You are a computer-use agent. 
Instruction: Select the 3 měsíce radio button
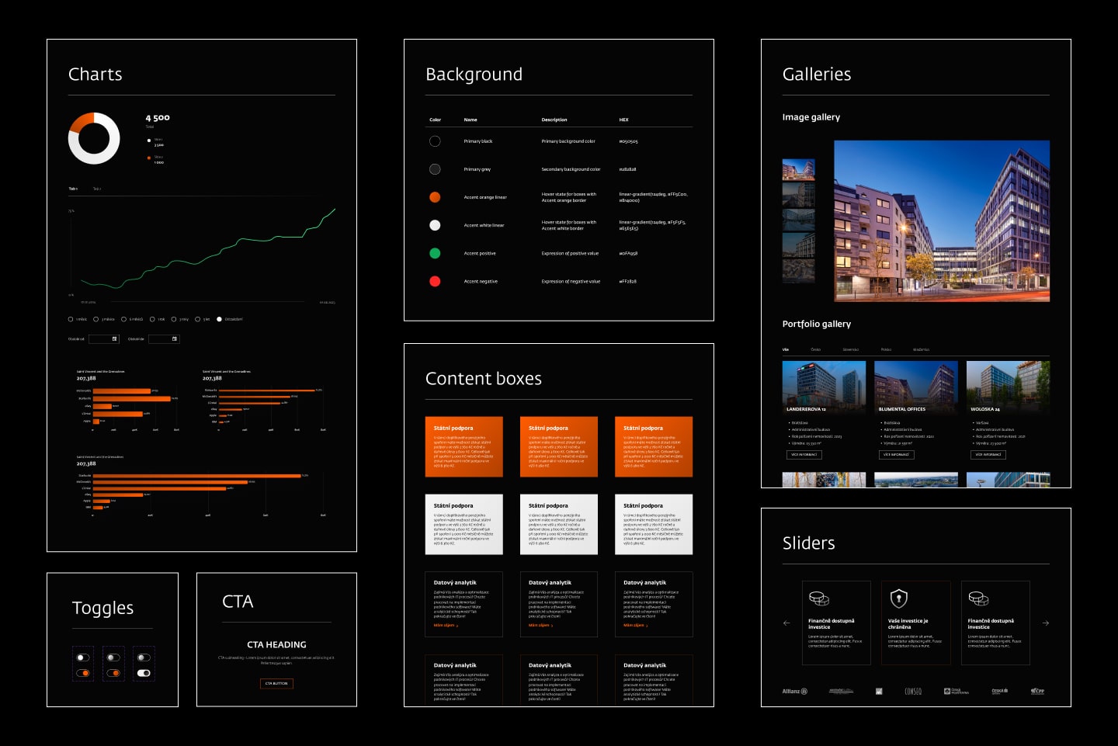(x=96, y=319)
